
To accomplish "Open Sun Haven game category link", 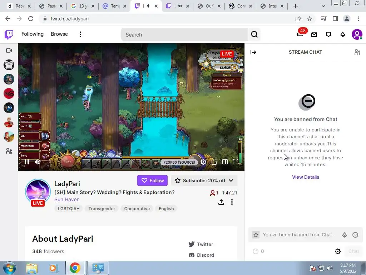I will click(x=67, y=199).
